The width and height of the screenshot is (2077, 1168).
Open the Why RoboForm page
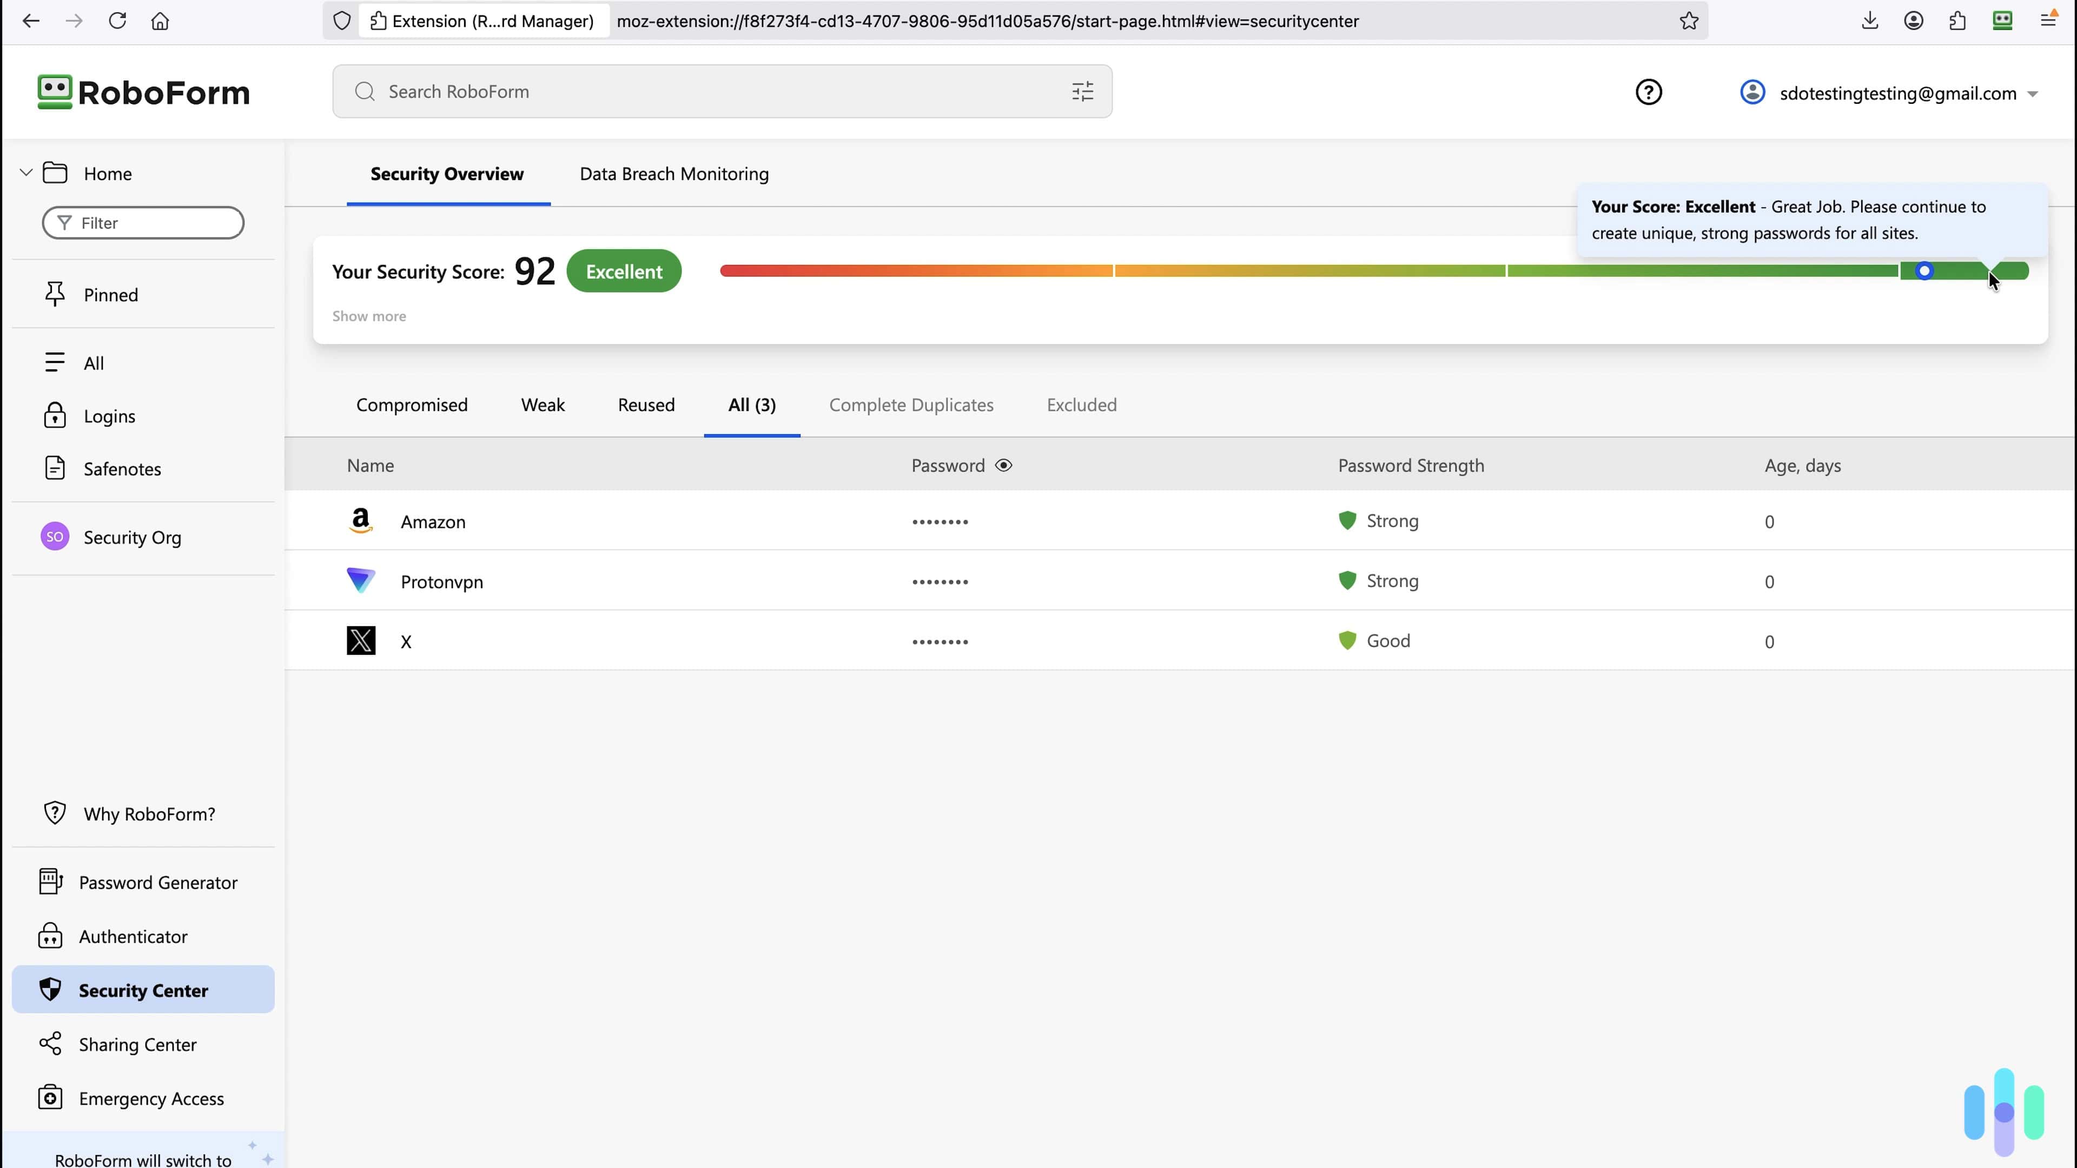(x=148, y=813)
